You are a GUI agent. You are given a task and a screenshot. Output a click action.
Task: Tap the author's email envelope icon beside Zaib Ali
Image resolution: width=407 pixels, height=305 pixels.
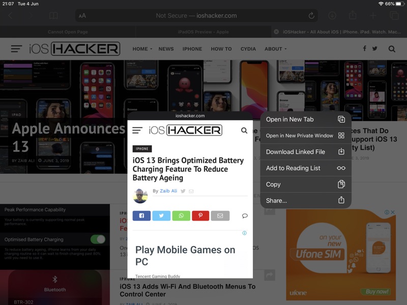click(x=191, y=191)
